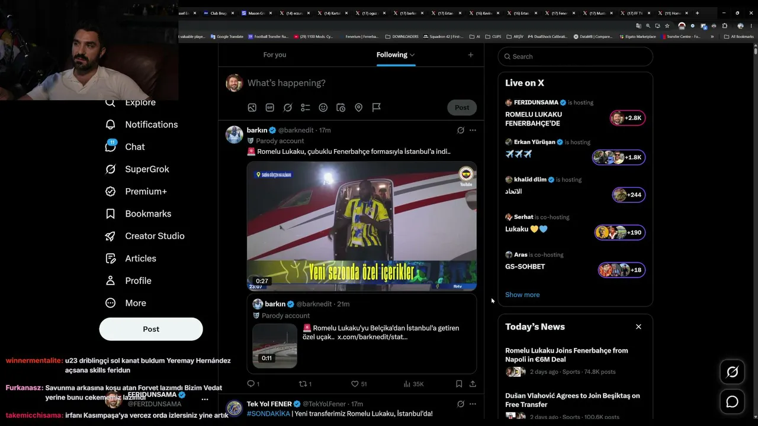Screen dimensions: 758x426
Task: Enhance the post with Grok icon
Action: tap(288, 108)
